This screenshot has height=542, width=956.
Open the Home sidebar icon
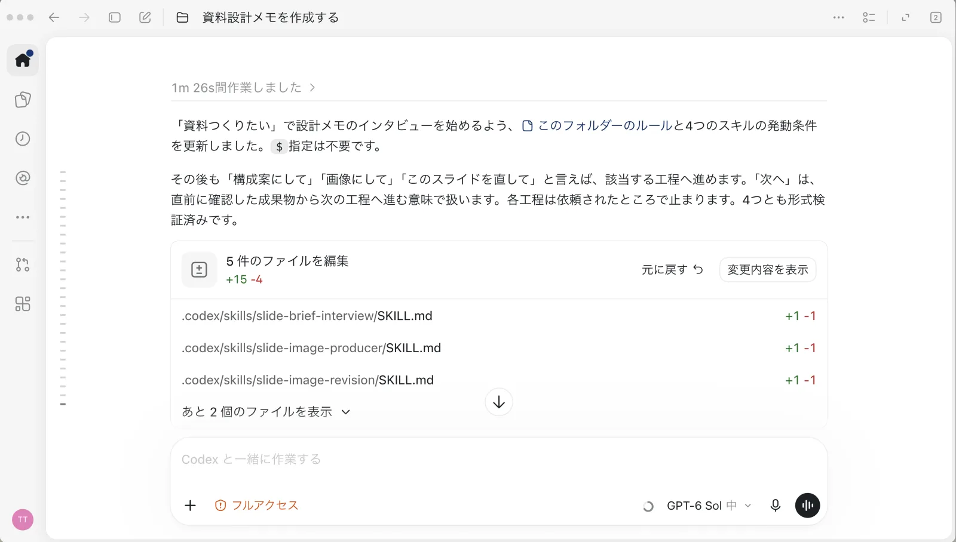23,60
